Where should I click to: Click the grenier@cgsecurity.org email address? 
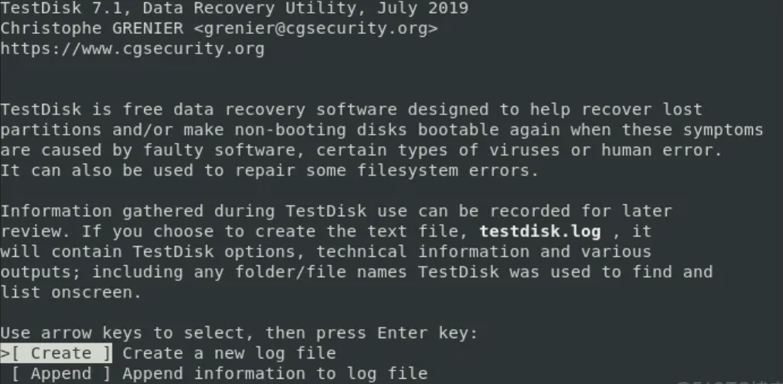[x=312, y=29]
